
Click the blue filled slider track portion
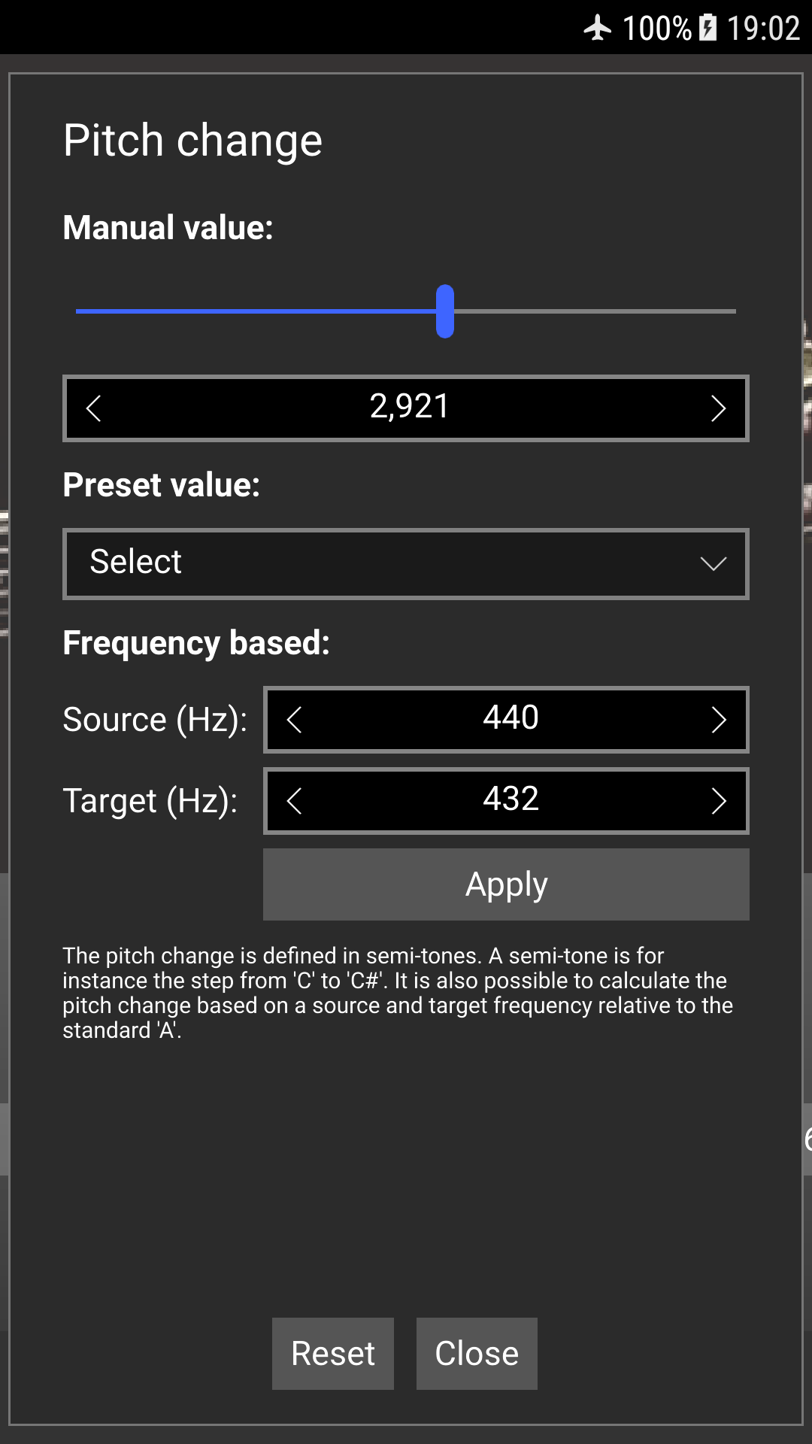tap(256, 311)
